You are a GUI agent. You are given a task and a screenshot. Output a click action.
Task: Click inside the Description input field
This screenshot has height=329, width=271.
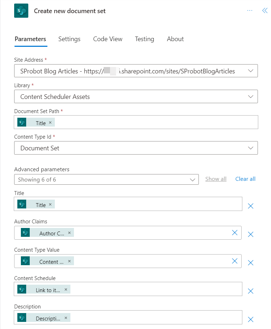tap(128, 317)
